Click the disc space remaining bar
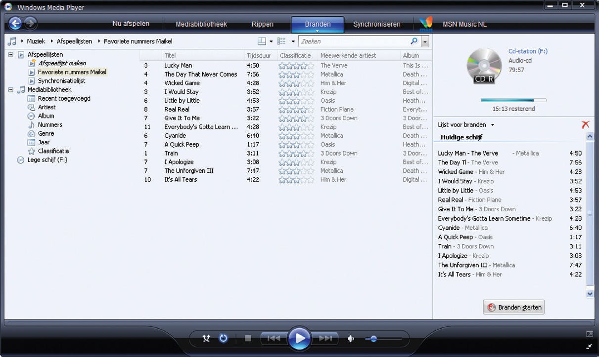The height and width of the screenshot is (357, 599). pos(513,100)
